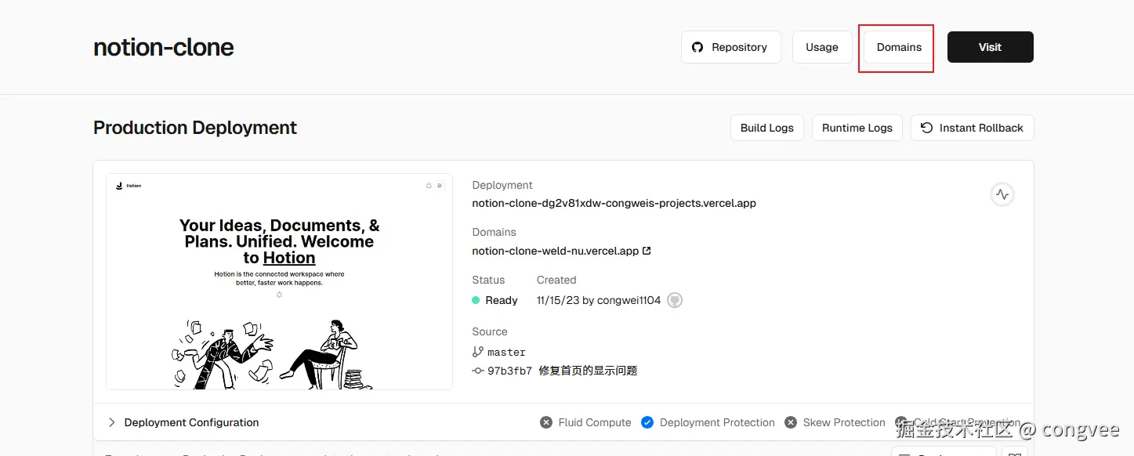Open the notion-clone-dg2v81xdw deployment URL
This screenshot has height=456, width=1134.
[x=614, y=203]
